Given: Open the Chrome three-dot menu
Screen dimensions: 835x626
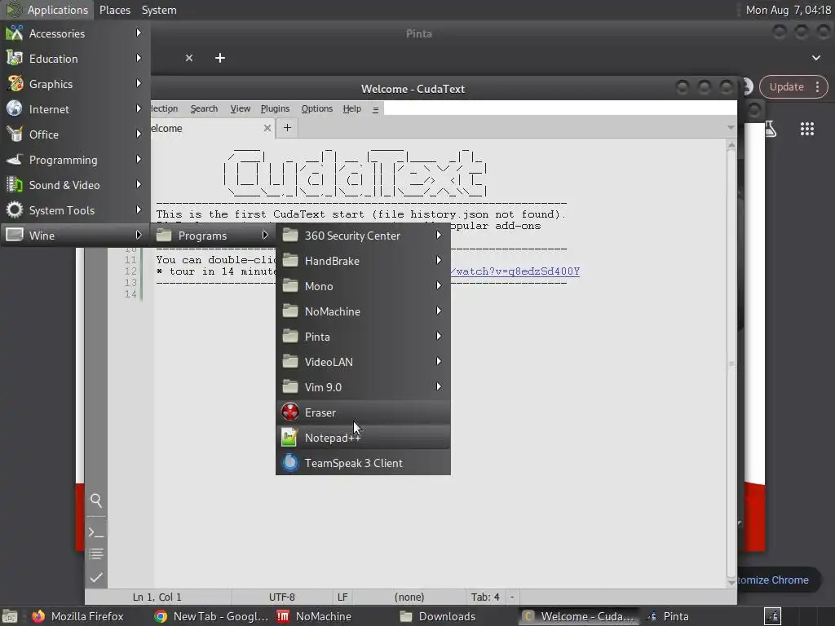Looking at the screenshot, I should click(817, 86).
